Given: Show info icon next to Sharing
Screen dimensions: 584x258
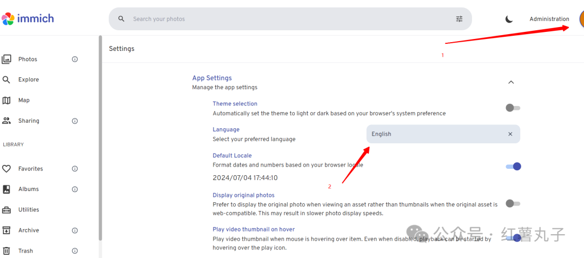Looking at the screenshot, I should [75, 121].
